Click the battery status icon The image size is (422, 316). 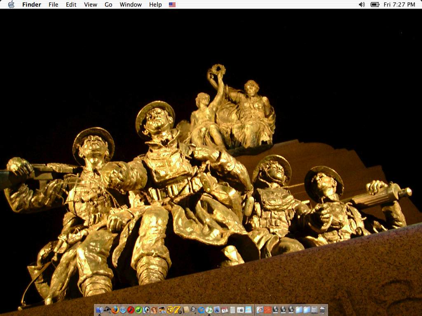pos(375,5)
